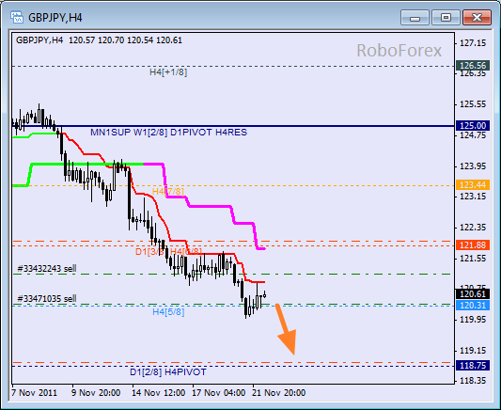This screenshot has height=410, width=501.
Task: Close the GBPJPY,H4 chart window
Action: tap(477, 17)
